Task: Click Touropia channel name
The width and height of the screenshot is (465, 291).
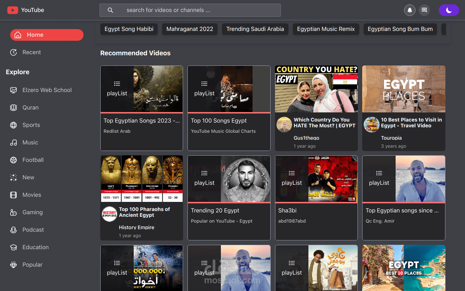Action: [x=391, y=138]
